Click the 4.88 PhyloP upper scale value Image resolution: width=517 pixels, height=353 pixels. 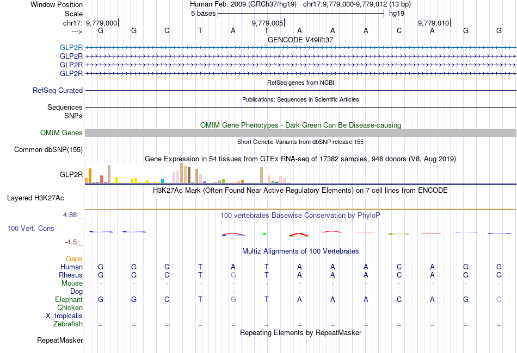point(70,215)
